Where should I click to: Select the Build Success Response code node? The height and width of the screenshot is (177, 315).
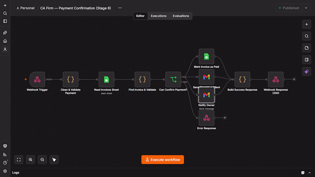[x=243, y=79]
